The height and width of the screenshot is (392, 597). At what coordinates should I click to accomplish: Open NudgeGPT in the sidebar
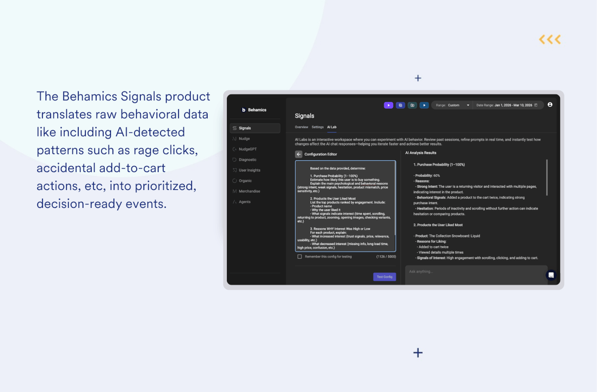pyautogui.click(x=255, y=149)
